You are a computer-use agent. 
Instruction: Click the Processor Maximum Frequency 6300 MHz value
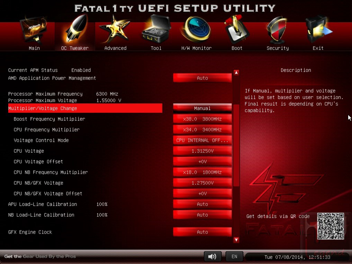[x=107, y=94]
